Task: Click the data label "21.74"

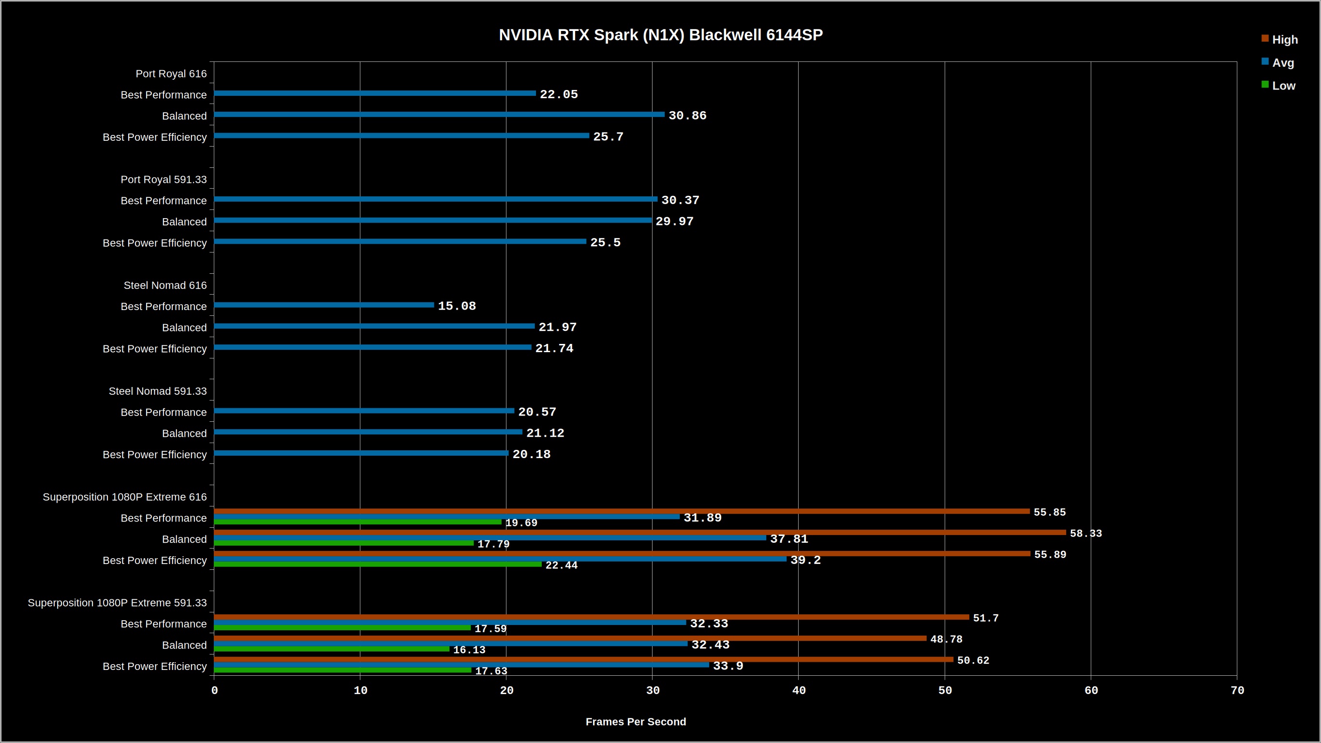Action: (554, 348)
